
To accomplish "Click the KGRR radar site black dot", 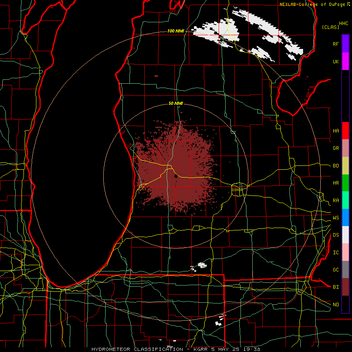I will 176,176.
